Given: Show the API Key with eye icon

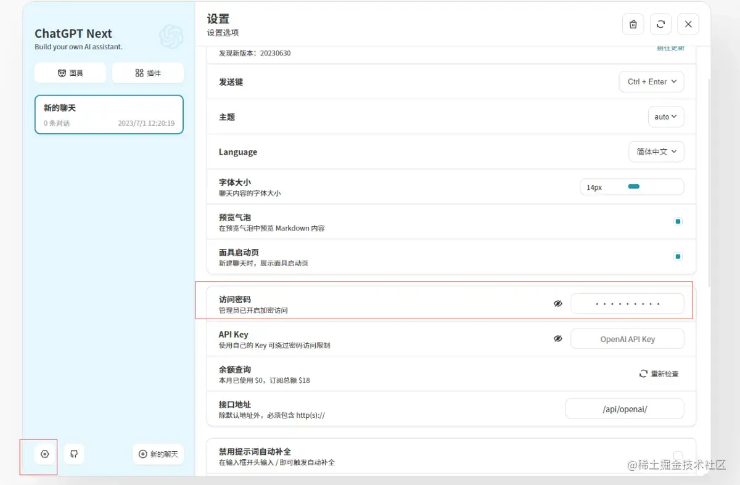Looking at the screenshot, I should click(558, 339).
